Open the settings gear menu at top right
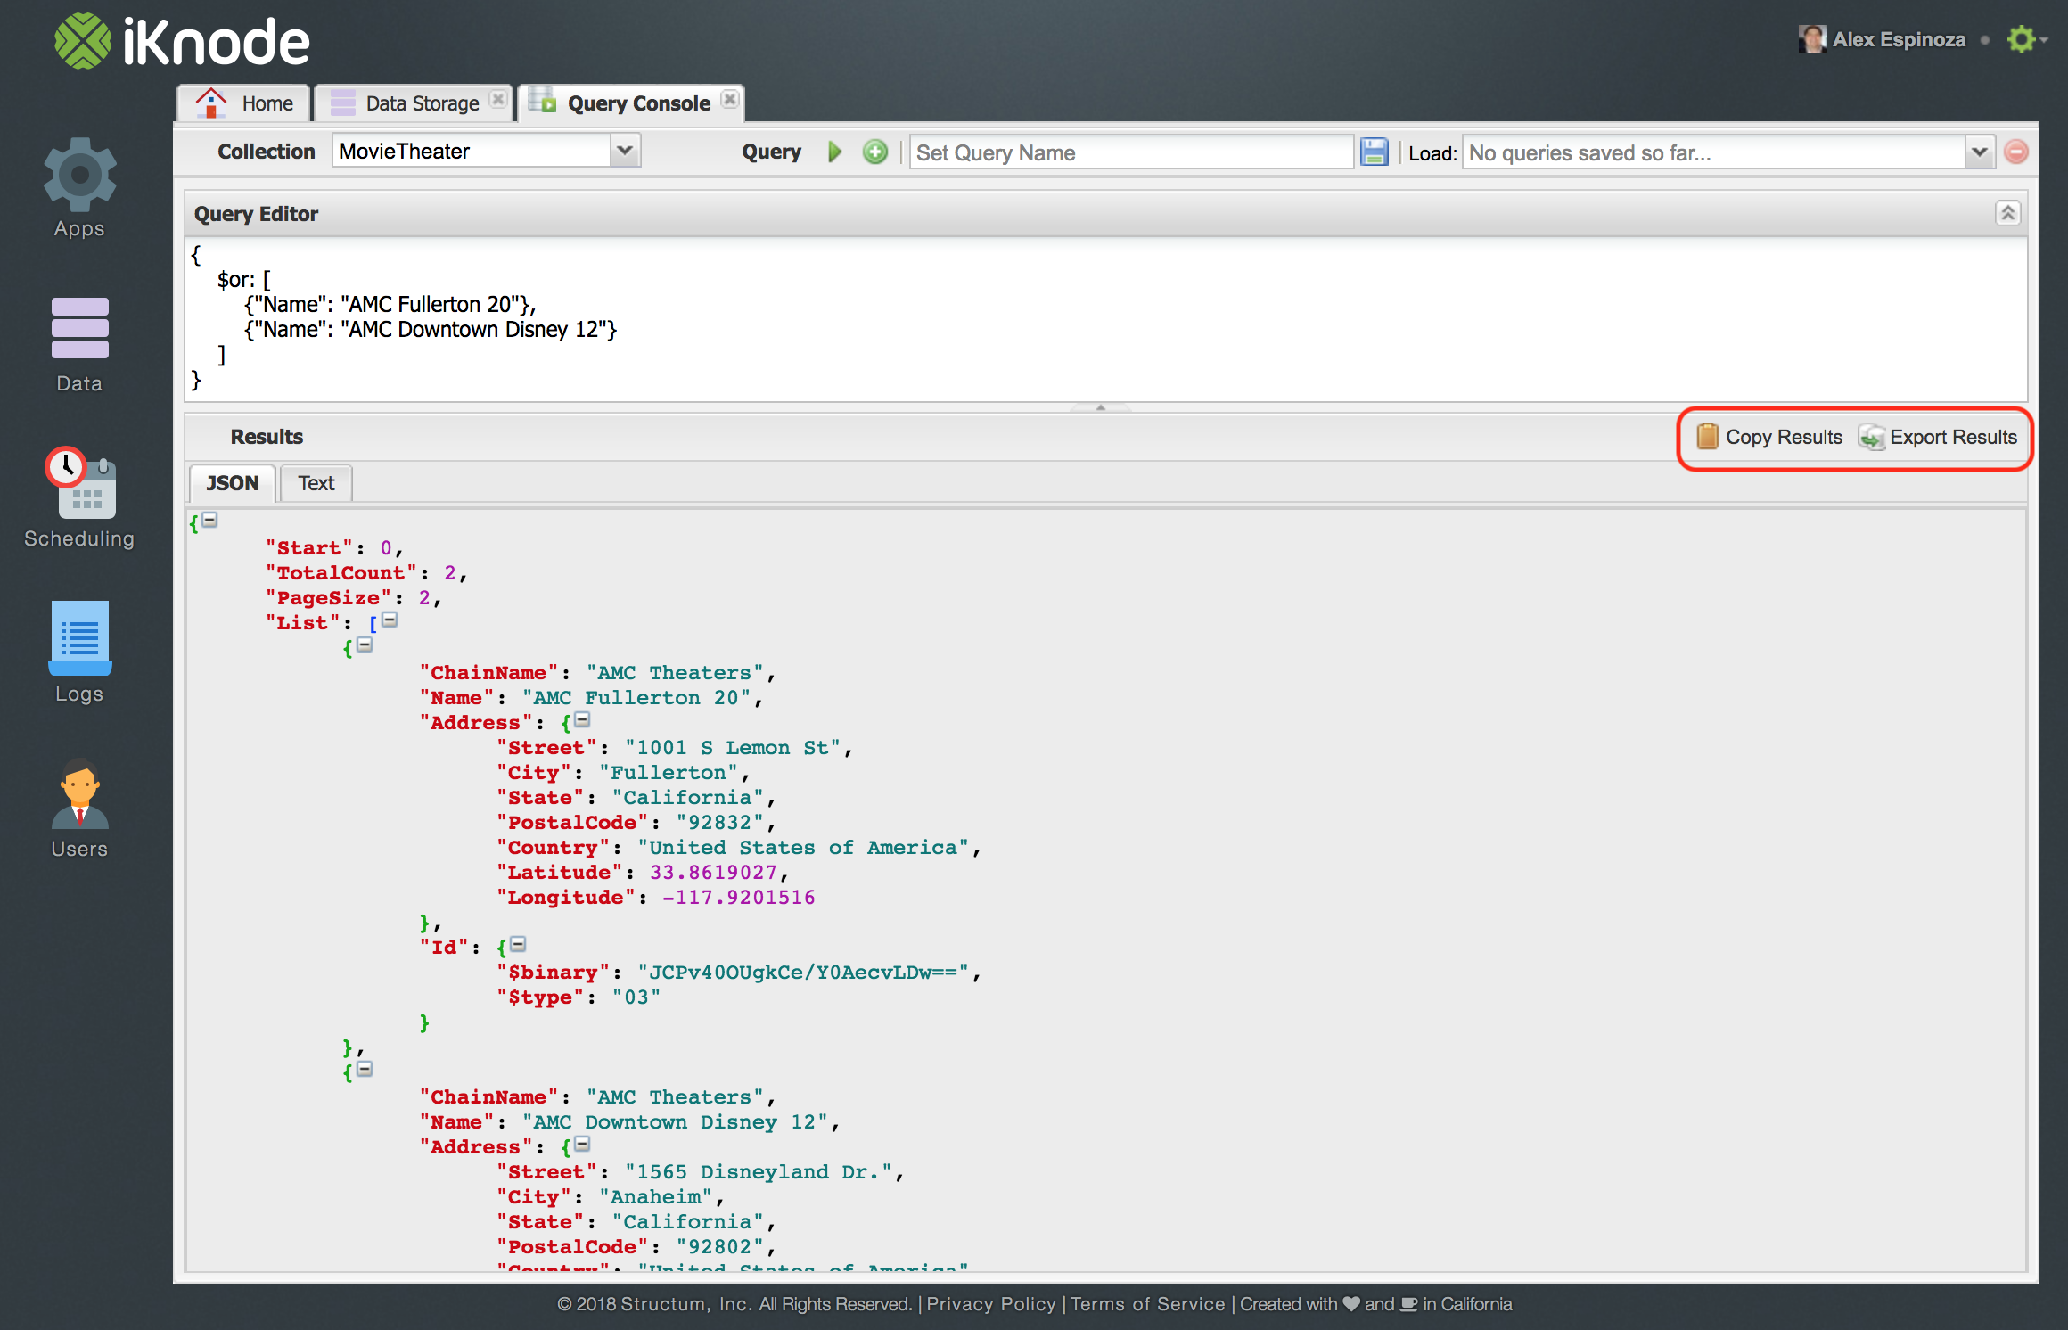Image resolution: width=2068 pixels, height=1330 pixels. point(2023,39)
